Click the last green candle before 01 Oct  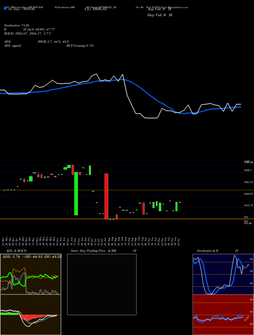(176, 207)
